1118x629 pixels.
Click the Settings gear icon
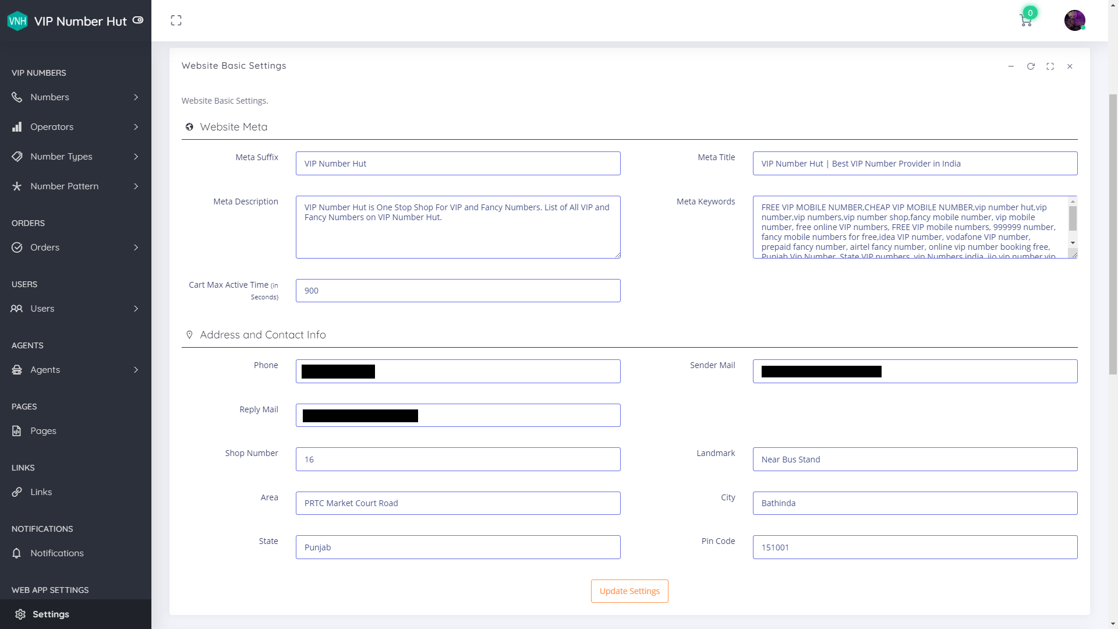pos(20,614)
